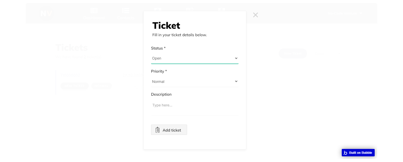Select the Dashboard icon in the navigation

pos(94,11)
